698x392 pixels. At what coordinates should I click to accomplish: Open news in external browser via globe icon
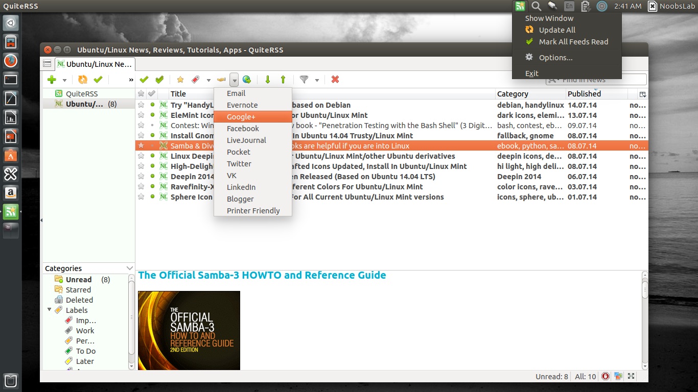(x=247, y=80)
